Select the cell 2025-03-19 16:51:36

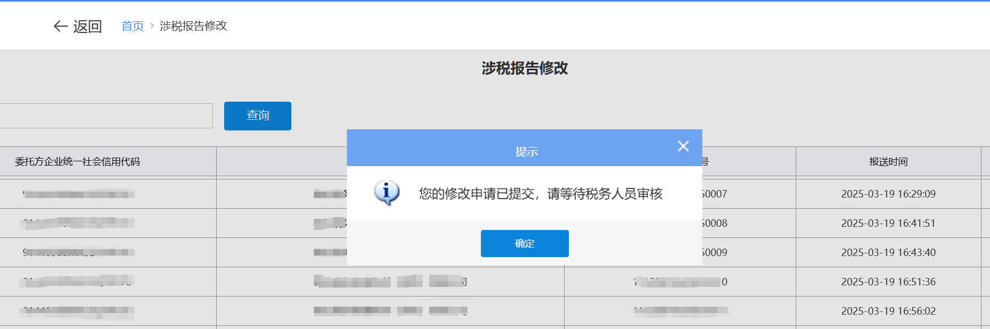click(888, 282)
